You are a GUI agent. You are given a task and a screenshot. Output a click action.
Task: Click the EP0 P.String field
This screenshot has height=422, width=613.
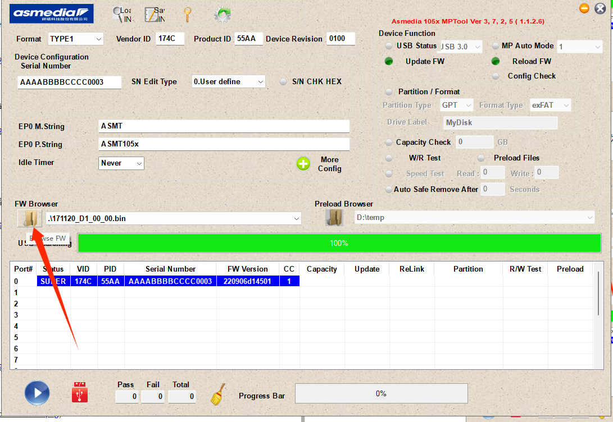tap(224, 144)
